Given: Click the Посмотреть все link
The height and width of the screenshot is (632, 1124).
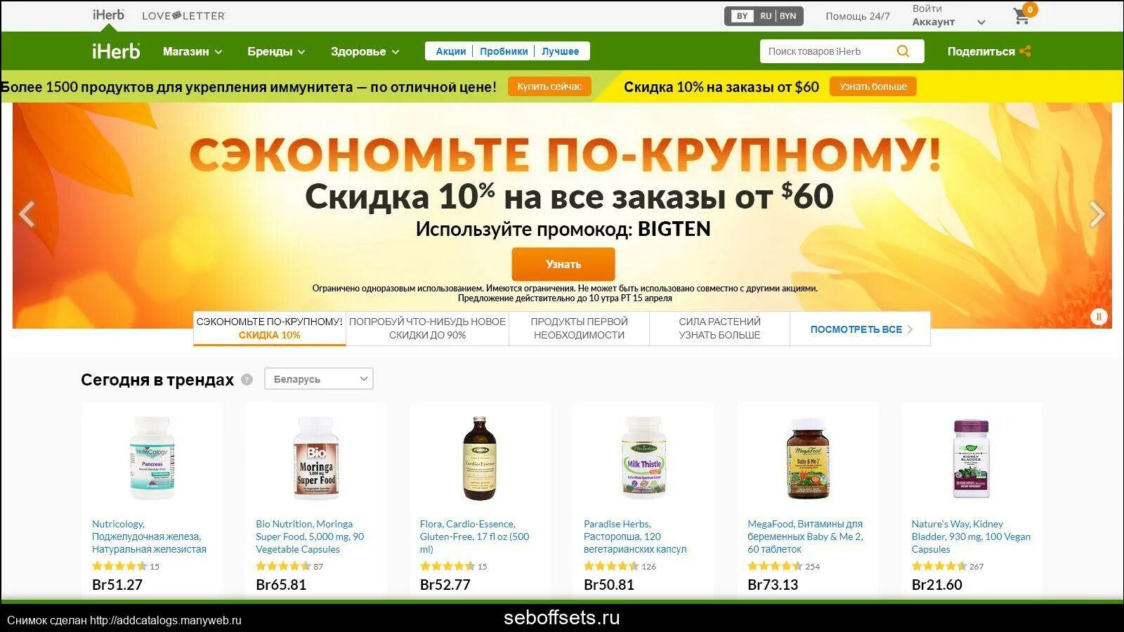Looking at the screenshot, I should click(x=861, y=329).
